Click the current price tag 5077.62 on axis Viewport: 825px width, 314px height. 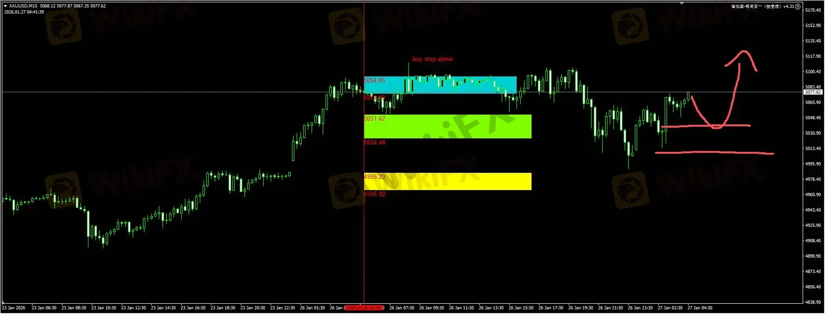813,92
